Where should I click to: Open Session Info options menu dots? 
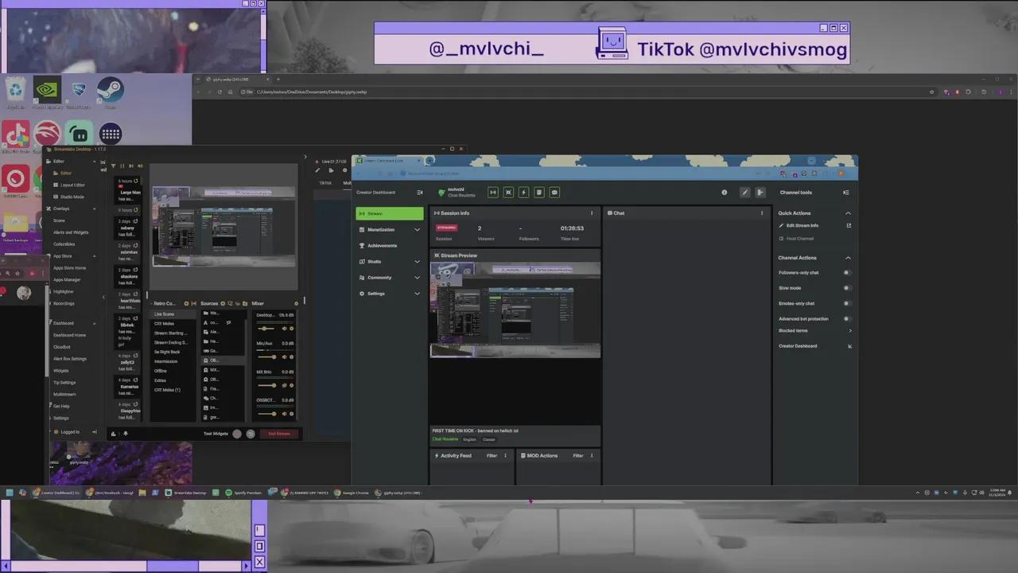pyautogui.click(x=592, y=213)
